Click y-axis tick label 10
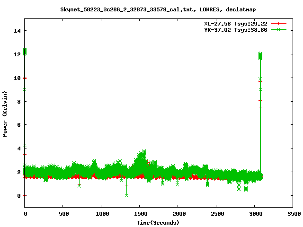303x227 pixels. [x=17, y=78]
